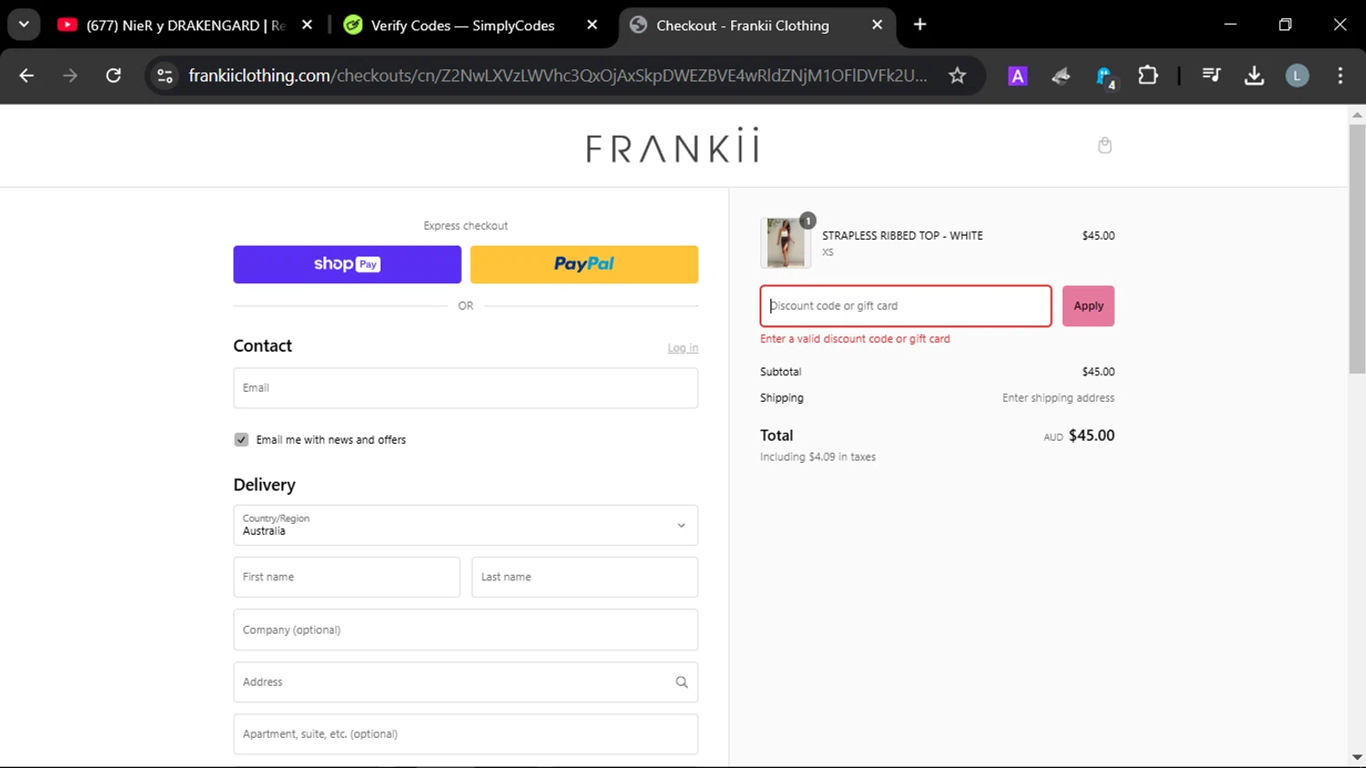Focus the First name field
The image size is (1366, 768).
(347, 577)
